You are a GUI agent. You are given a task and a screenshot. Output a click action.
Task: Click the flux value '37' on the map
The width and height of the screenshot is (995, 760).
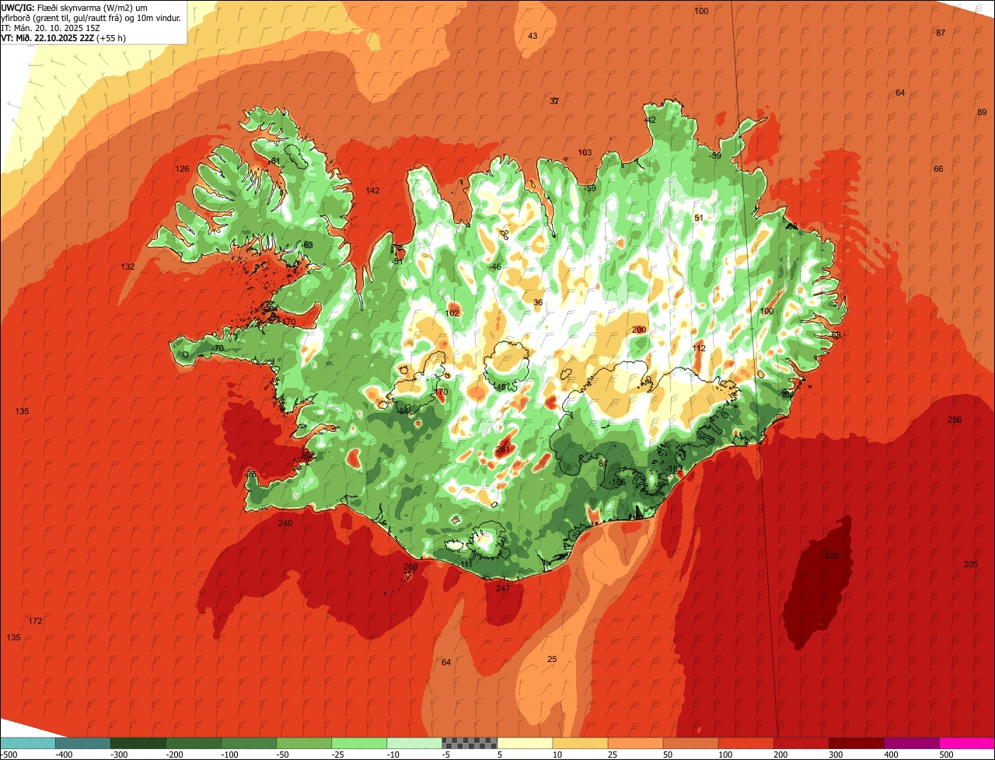pos(554,101)
